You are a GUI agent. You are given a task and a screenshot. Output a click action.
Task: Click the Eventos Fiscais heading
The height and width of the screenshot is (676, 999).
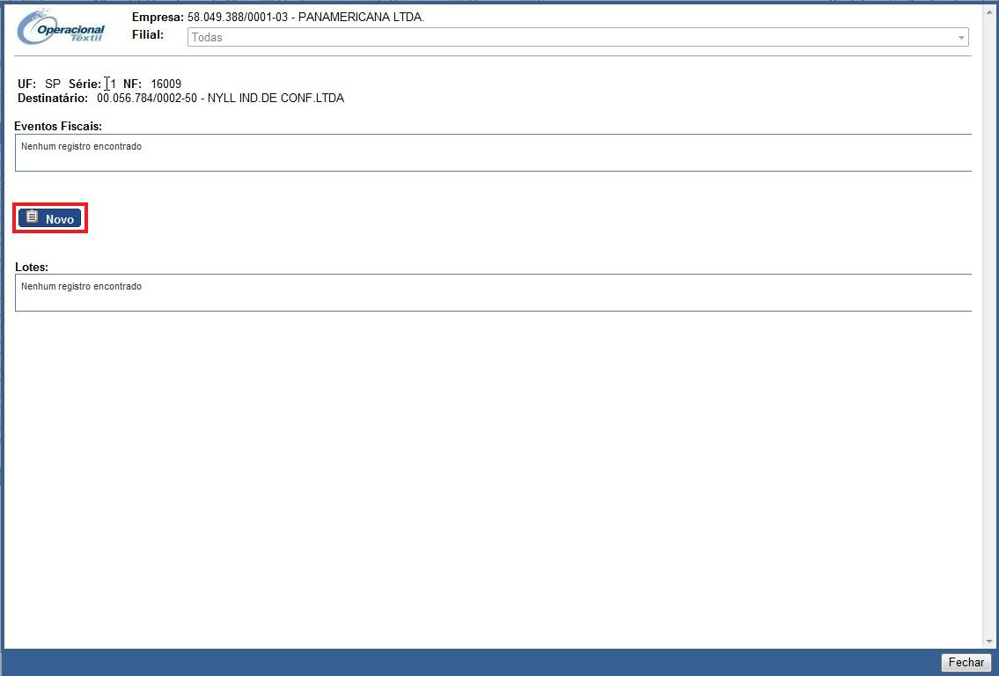pyautogui.click(x=58, y=127)
